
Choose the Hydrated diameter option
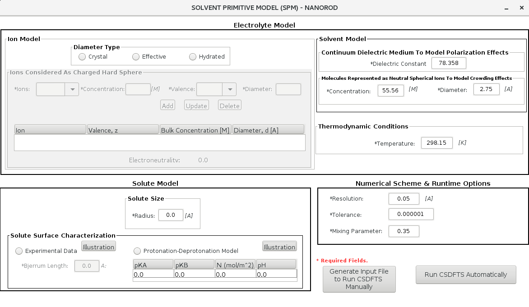coord(193,57)
